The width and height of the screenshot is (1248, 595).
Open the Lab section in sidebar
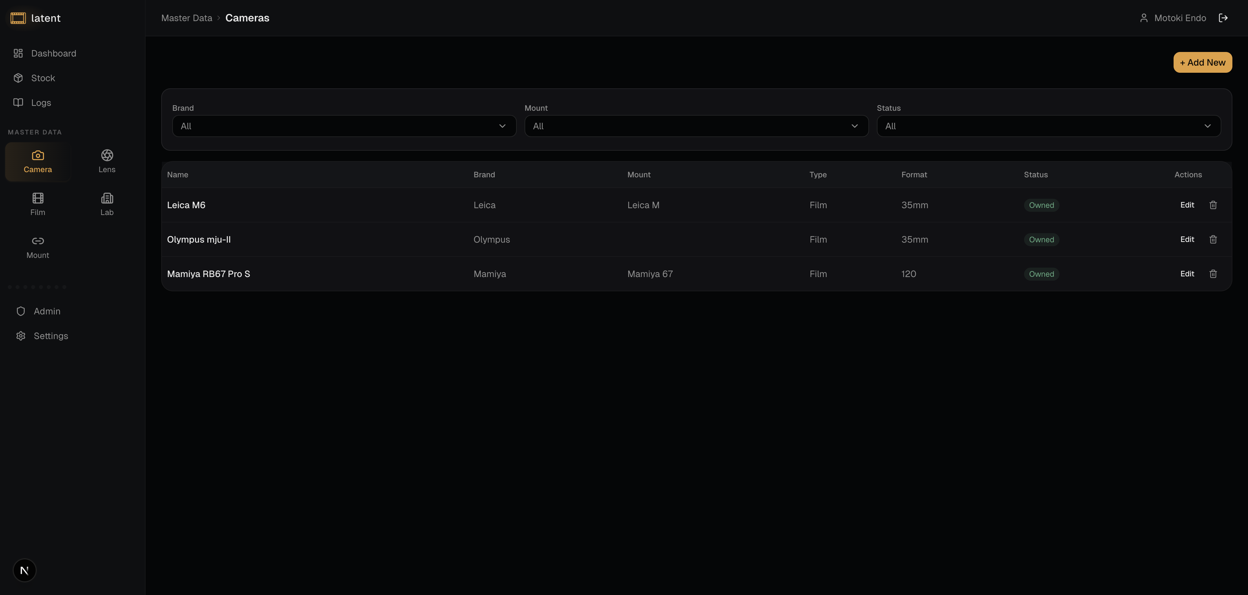point(107,204)
